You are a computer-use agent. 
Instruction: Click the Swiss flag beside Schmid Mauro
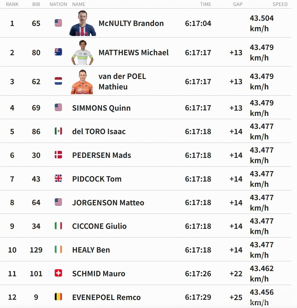pyautogui.click(x=58, y=273)
